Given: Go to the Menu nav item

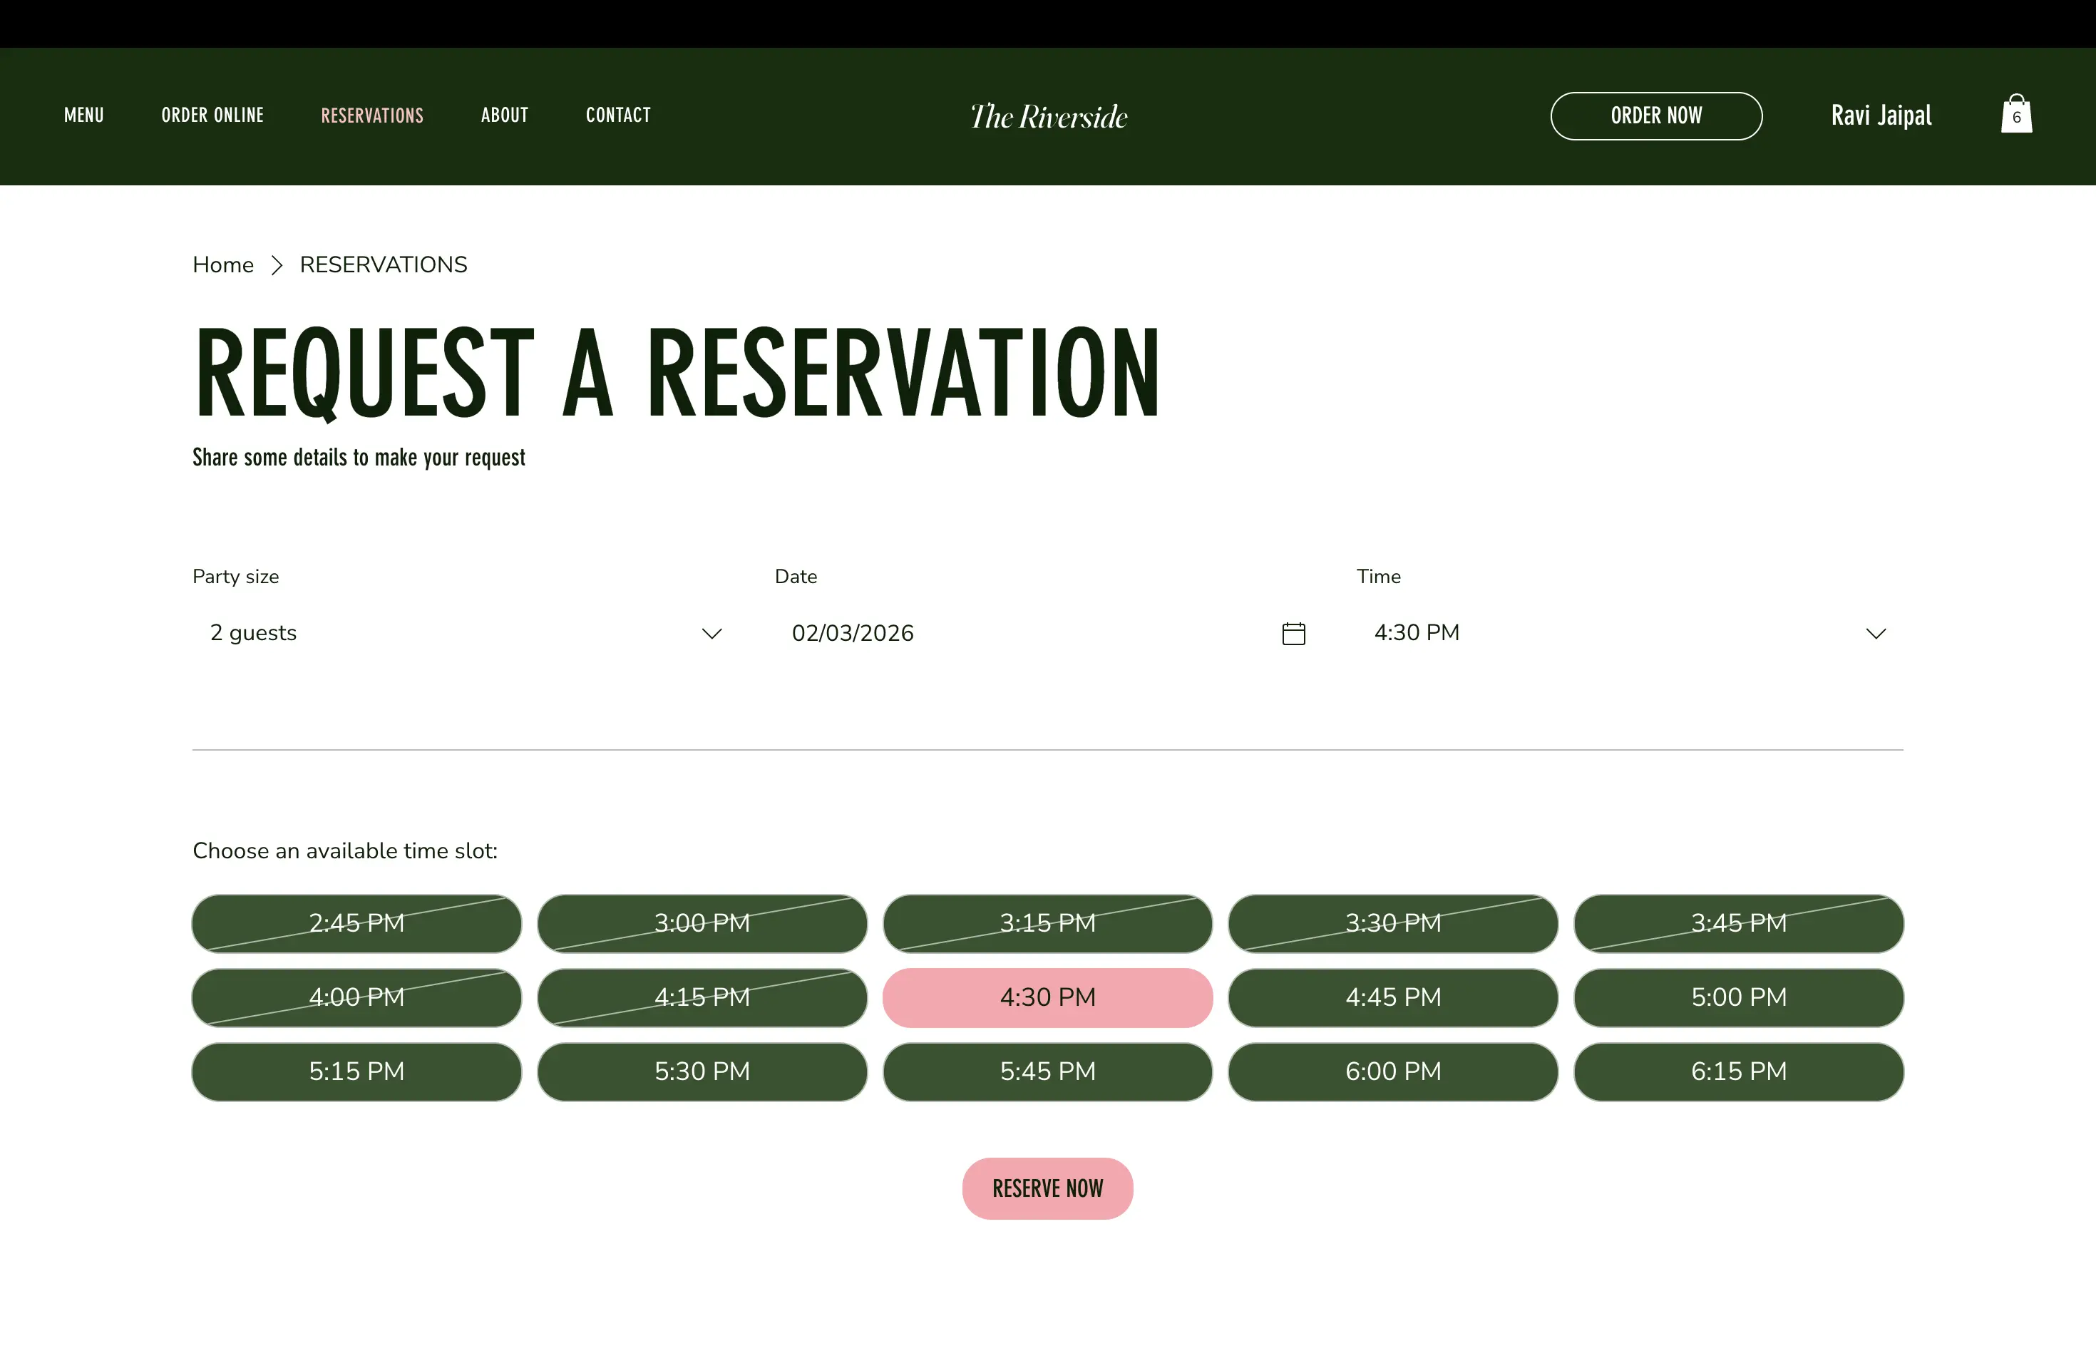Looking at the screenshot, I should pos(83,115).
